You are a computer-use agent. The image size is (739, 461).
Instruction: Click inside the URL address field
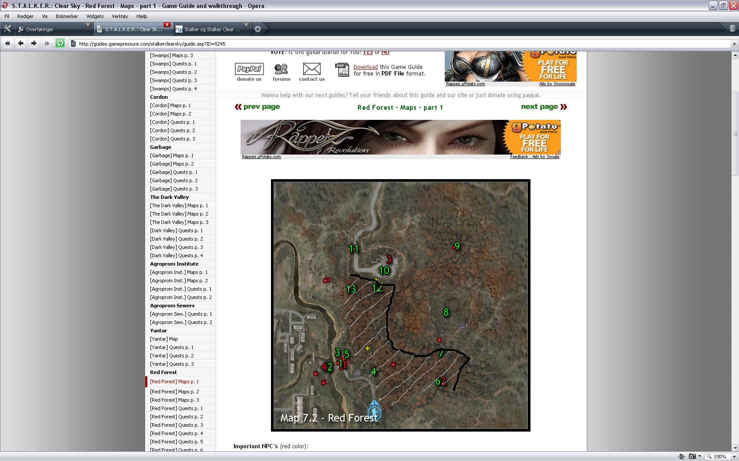pos(396,43)
